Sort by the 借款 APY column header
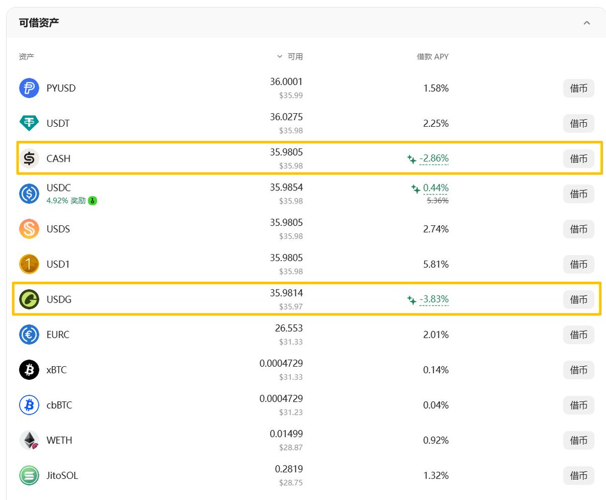Screen dimensions: 606x500 [432, 57]
